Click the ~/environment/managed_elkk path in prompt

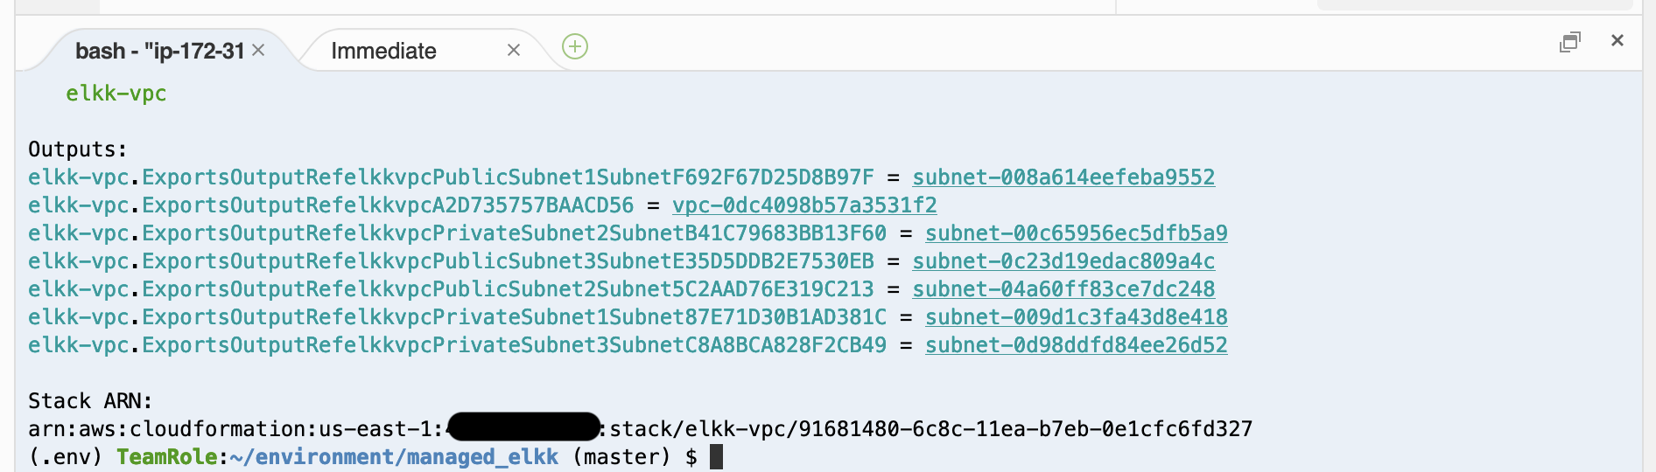coord(394,457)
